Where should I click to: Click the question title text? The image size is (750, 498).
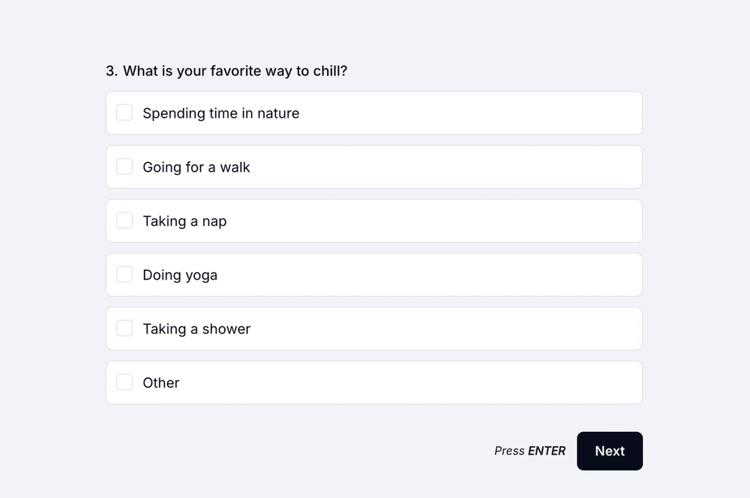(x=226, y=70)
